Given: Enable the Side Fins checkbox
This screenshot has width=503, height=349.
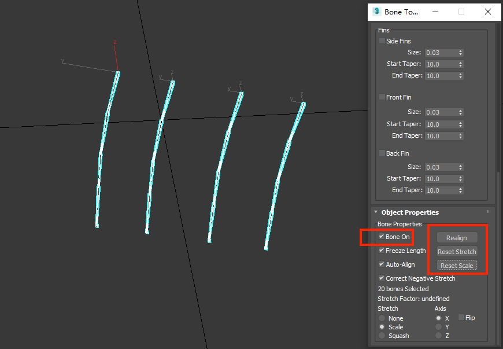Looking at the screenshot, I should (382, 41).
